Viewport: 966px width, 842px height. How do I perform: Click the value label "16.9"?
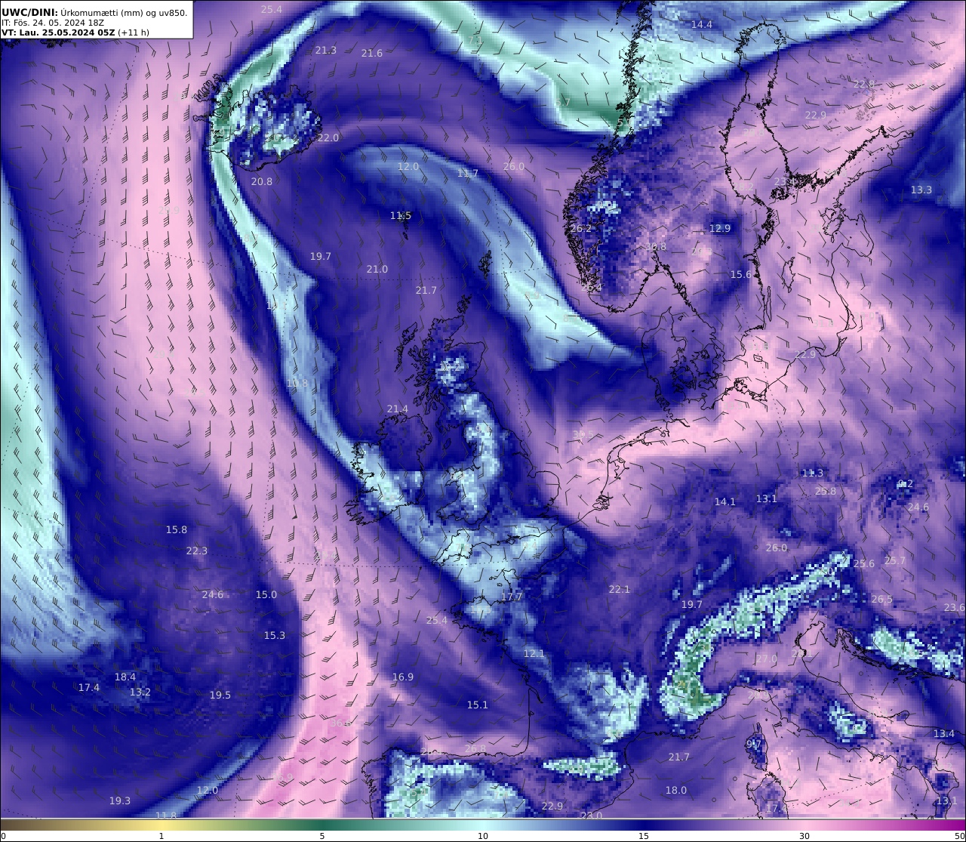tap(403, 677)
